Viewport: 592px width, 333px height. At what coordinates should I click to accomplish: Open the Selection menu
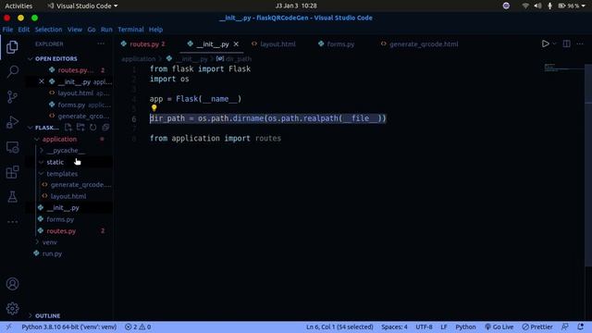[x=48, y=30]
